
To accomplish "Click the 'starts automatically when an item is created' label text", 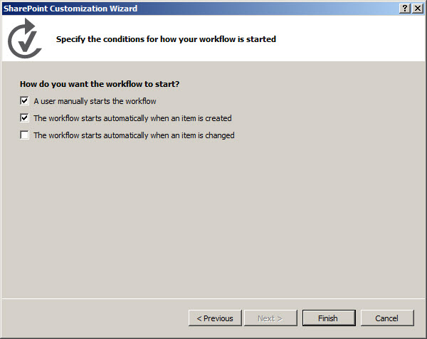I will [157, 118].
